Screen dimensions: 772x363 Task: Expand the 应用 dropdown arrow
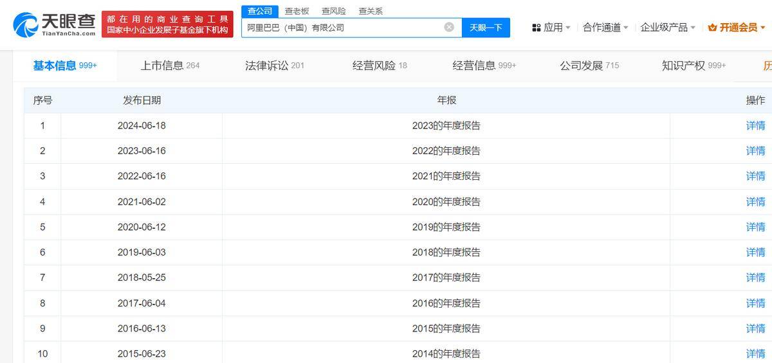point(568,28)
